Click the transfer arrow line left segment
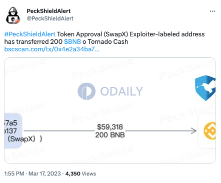This screenshot has height=183, width=221. pyautogui.click(x=59, y=131)
